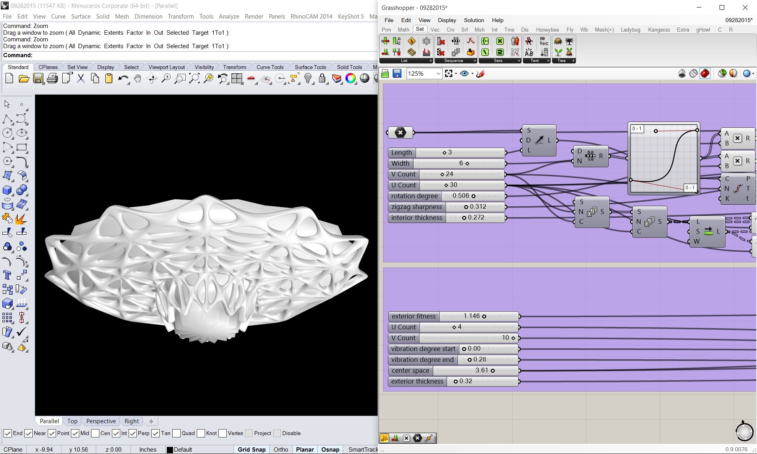Click the shaded preview red cylinder icon

click(x=705, y=73)
